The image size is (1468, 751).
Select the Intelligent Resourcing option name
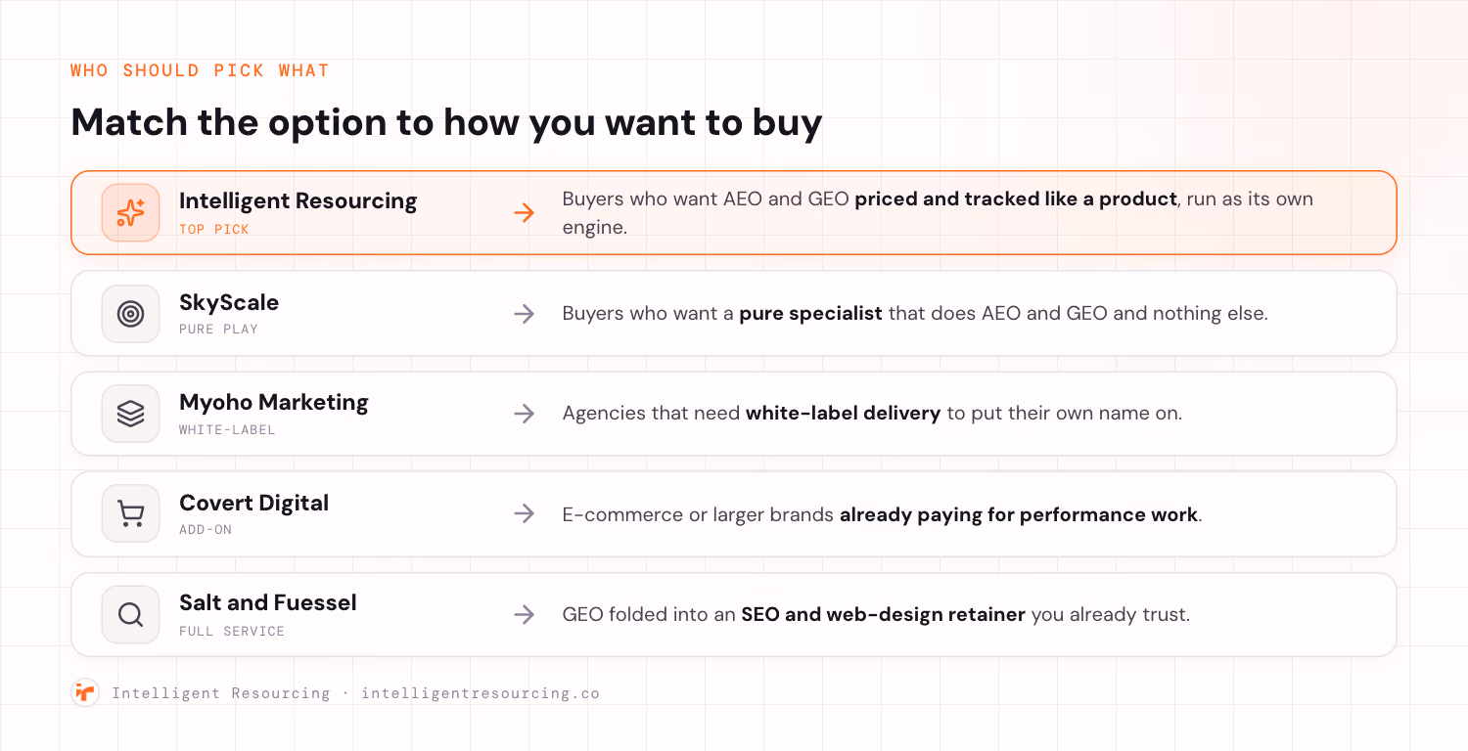(x=298, y=201)
